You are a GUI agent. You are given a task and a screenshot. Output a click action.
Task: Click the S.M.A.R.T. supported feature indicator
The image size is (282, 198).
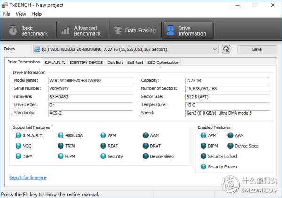17,135
